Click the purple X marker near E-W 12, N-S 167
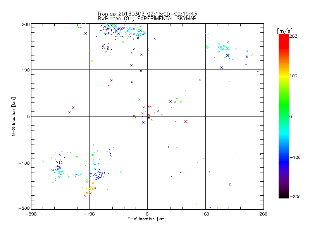310x233 pixels. (x=155, y=39)
